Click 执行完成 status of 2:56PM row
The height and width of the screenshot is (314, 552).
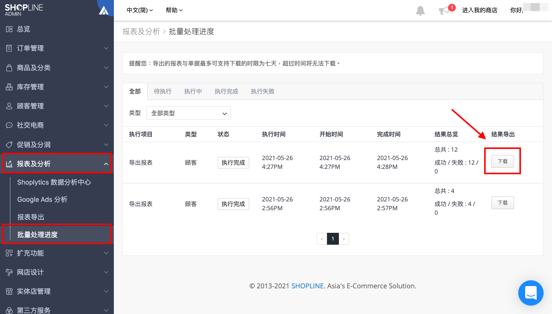(233, 204)
